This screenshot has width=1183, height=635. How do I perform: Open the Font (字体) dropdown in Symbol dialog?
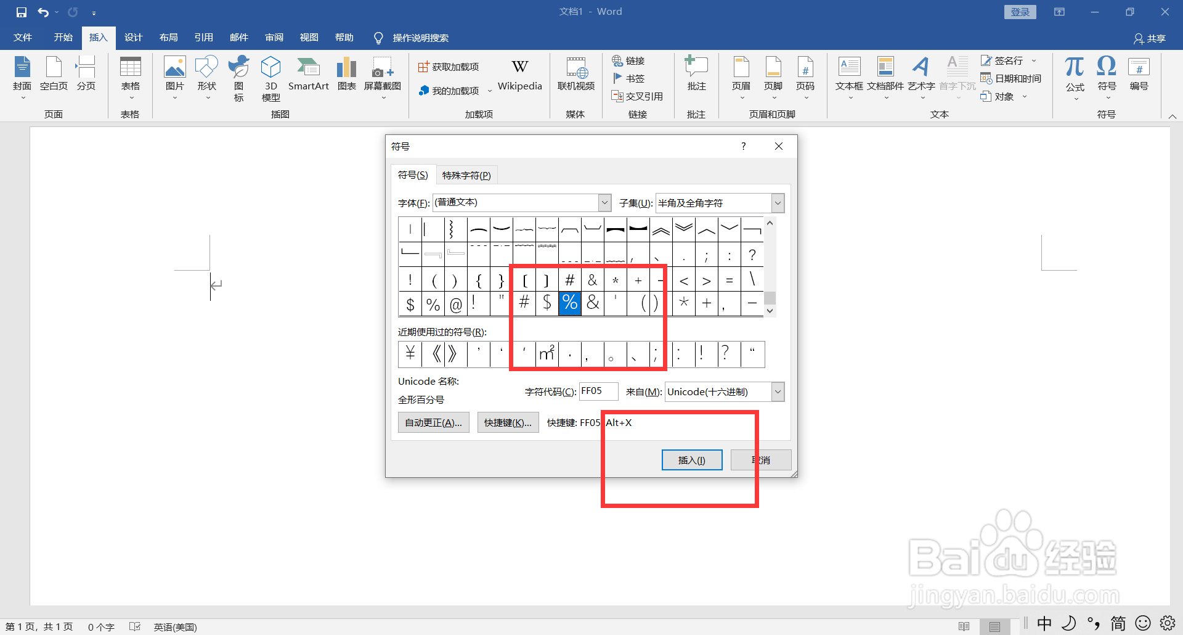(x=604, y=203)
